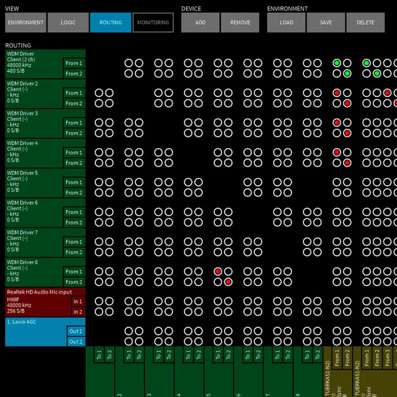
Task: Select the Lawo AGC device block
Action: coord(34,331)
